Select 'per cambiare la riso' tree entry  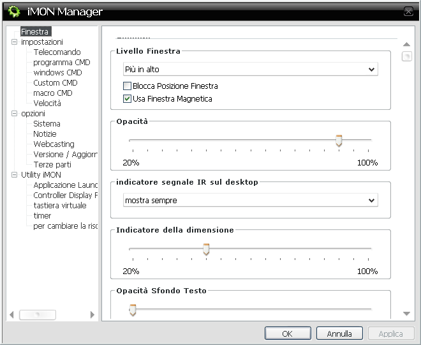tap(65, 226)
